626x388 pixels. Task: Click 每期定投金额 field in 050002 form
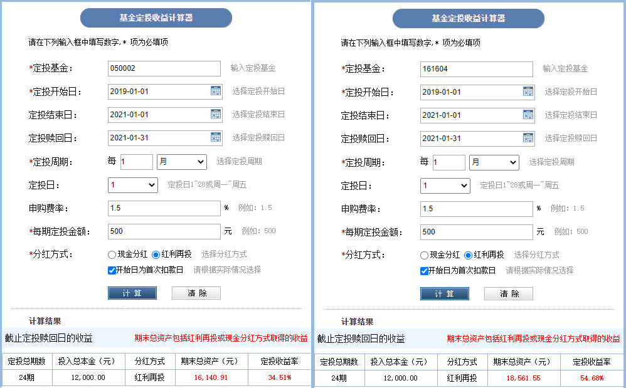tap(164, 231)
